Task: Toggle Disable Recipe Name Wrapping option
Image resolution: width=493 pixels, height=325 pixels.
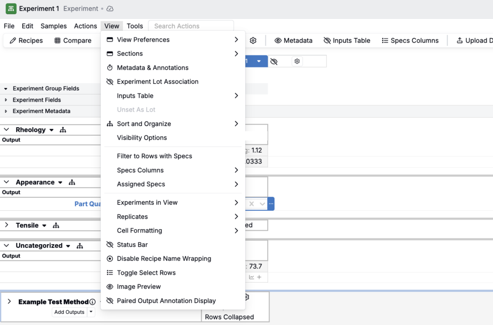Action: [164, 259]
